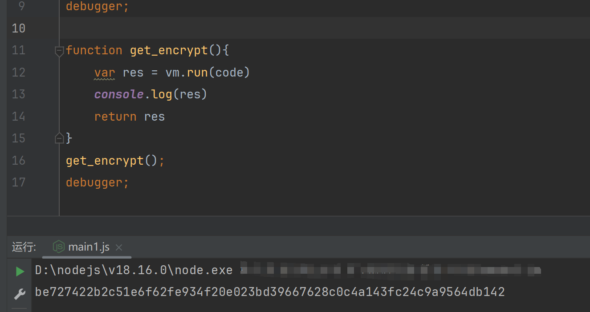Close the main1.js run tab
This screenshot has height=312, width=590.
[119, 247]
